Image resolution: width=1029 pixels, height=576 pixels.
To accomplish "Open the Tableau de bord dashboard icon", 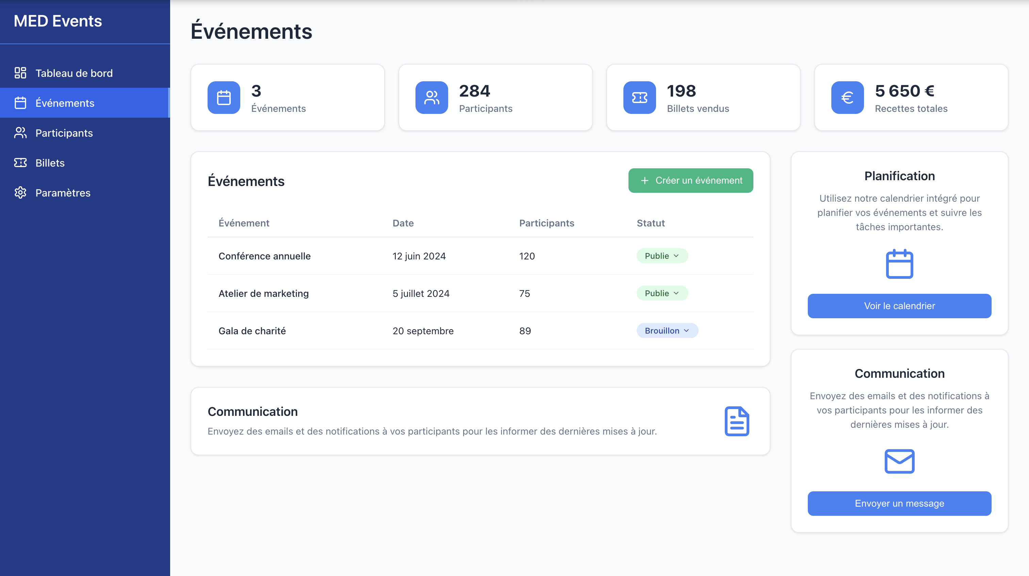I will (x=20, y=73).
